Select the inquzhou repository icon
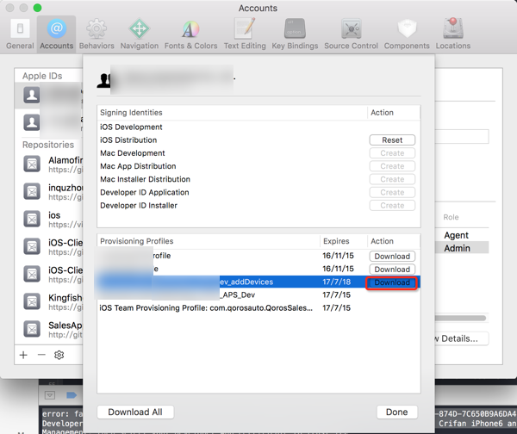Image resolution: width=517 pixels, height=434 pixels. point(32,191)
